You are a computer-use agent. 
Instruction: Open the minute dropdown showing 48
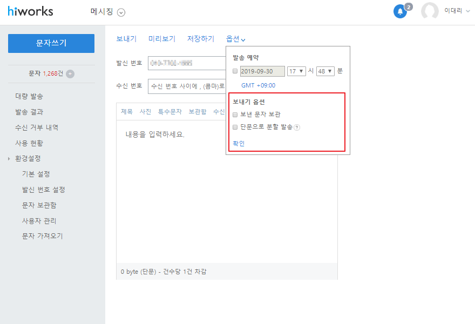[325, 71]
